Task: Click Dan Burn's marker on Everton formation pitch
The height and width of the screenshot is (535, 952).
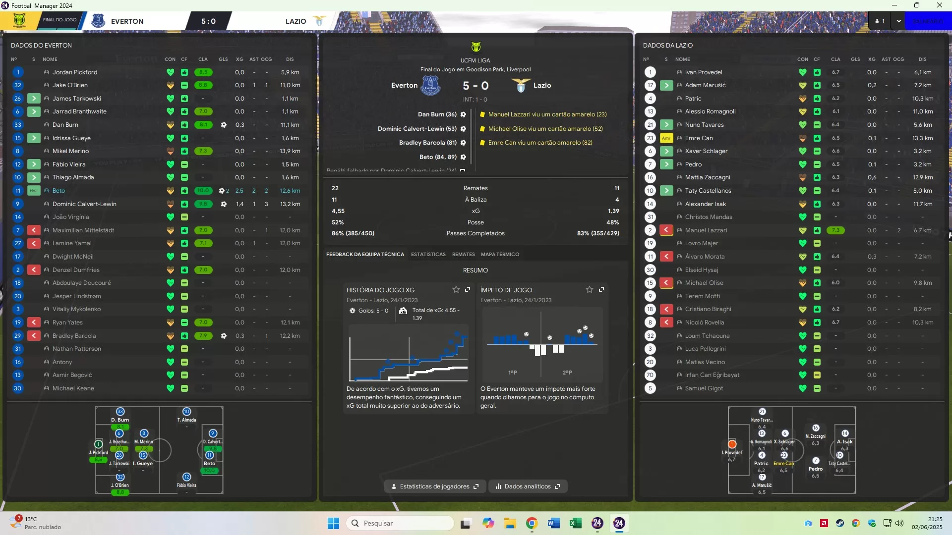Action: coord(120,412)
